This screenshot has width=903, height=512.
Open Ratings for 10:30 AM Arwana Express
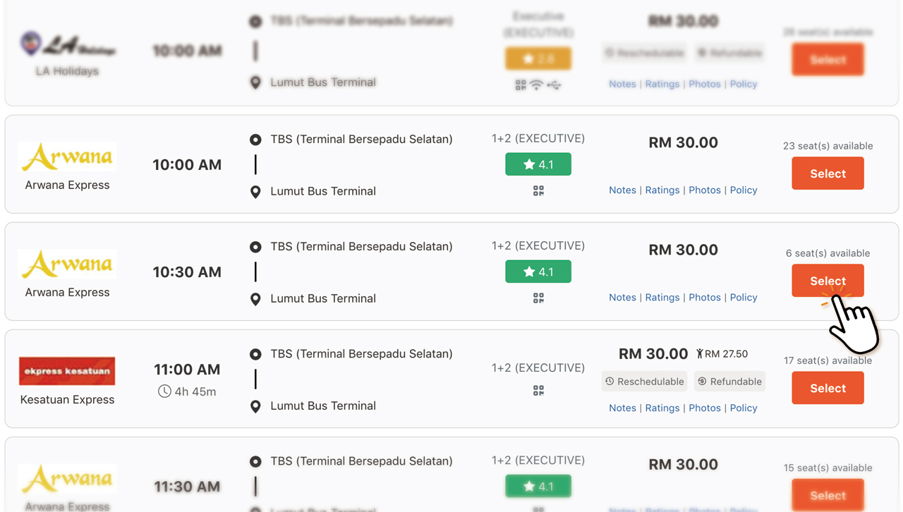pos(662,298)
